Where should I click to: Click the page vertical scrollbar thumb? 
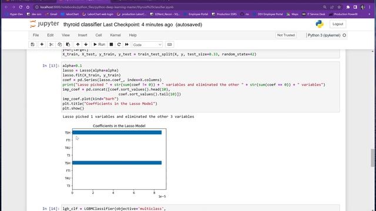(372, 158)
